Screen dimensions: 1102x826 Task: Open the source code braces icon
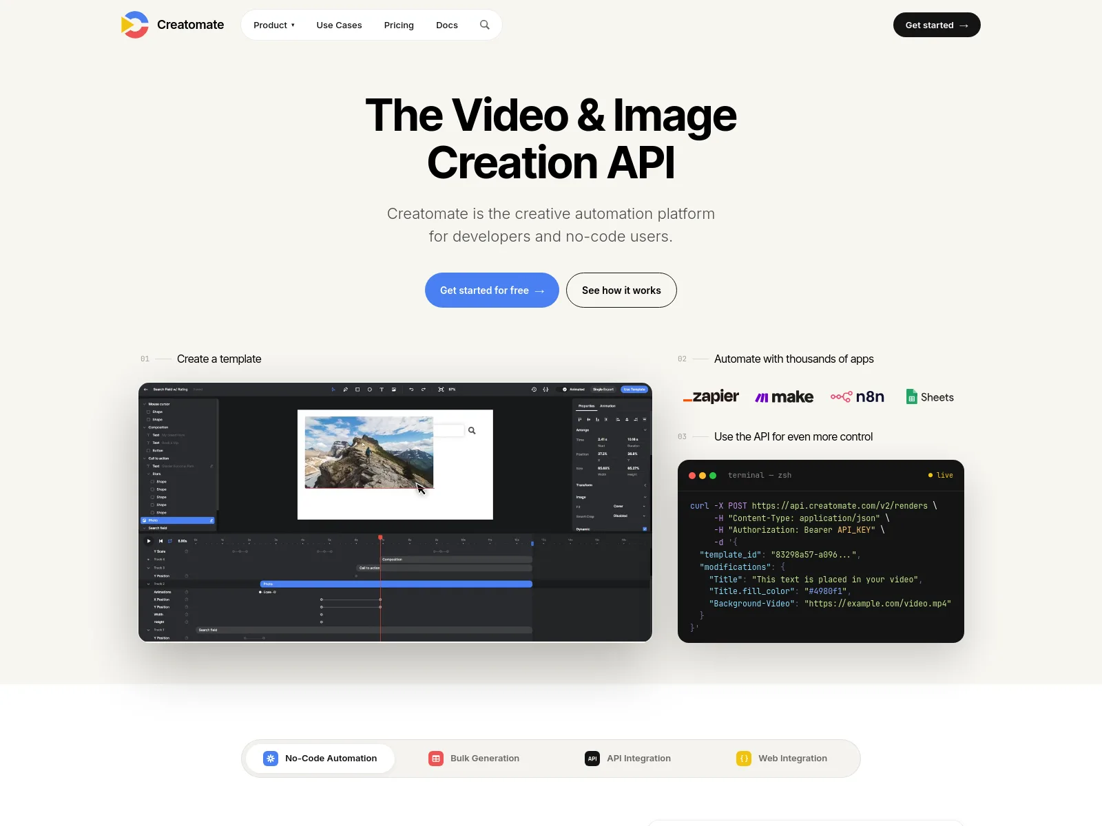[x=545, y=390]
